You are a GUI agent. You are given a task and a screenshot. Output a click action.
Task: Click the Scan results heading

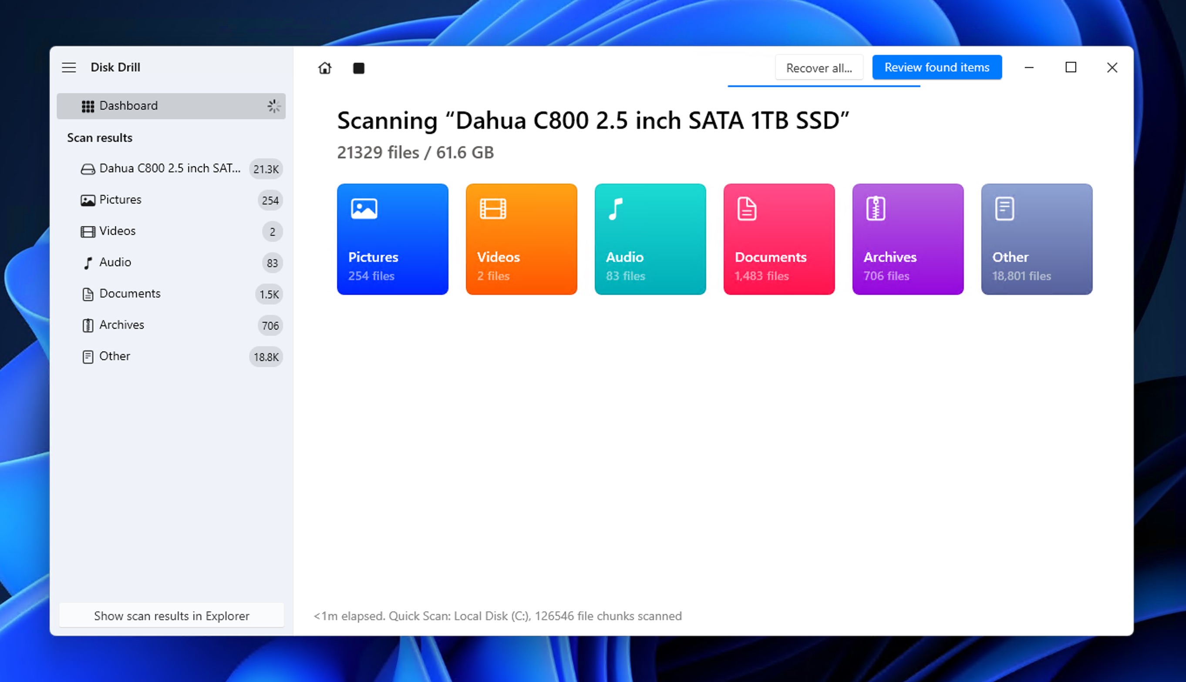[99, 138]
